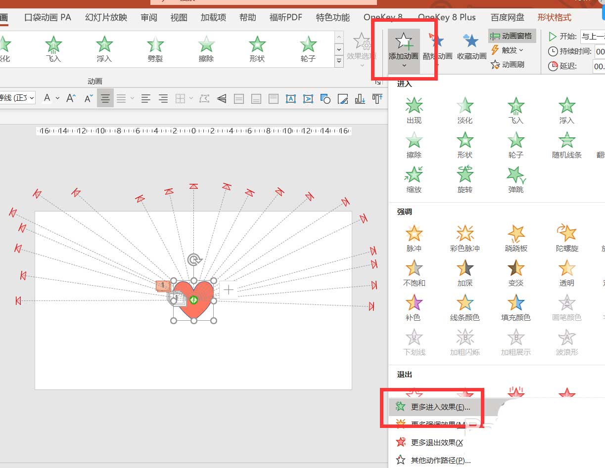Open the 动画窗格 (Animation Pane)

pos(512,35)
